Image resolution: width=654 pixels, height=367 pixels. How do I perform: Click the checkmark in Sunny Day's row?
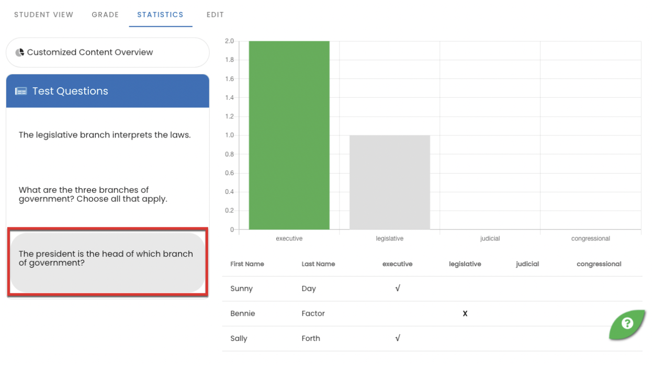point(398,288)
